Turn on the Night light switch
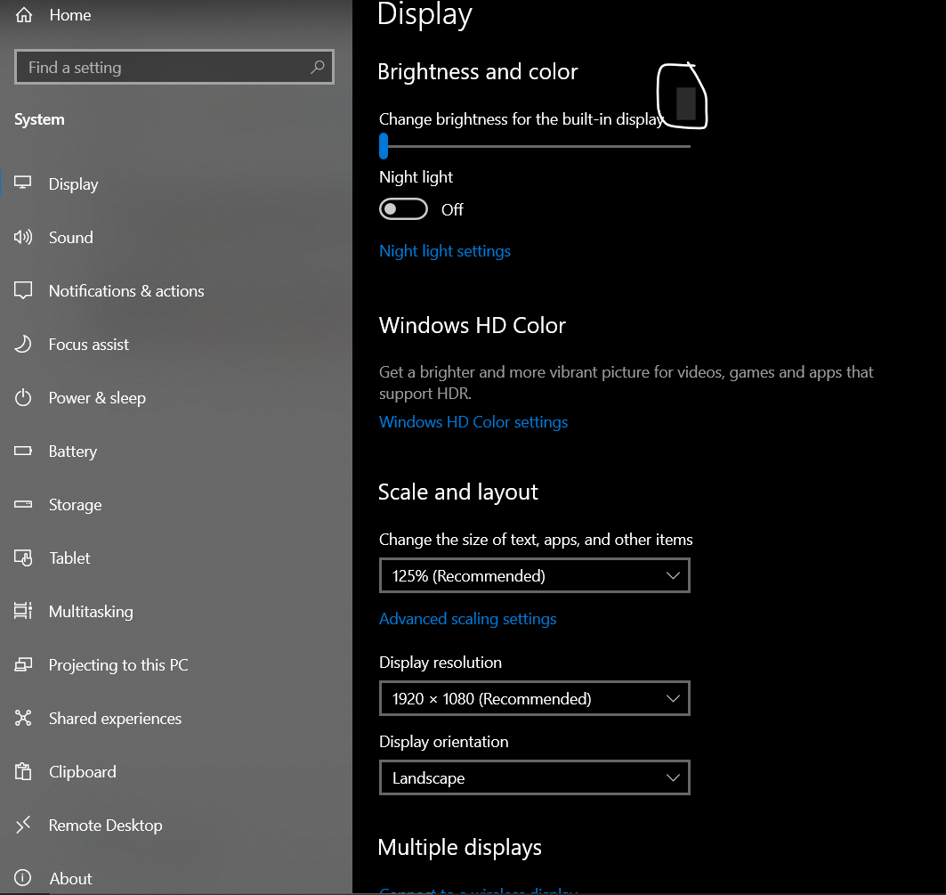 click(x=403, y=209)
